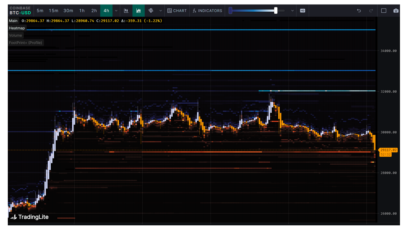Toggle the Heatmap layer
410x232 pixels.
pyautogui.click(x=17, y=28)
